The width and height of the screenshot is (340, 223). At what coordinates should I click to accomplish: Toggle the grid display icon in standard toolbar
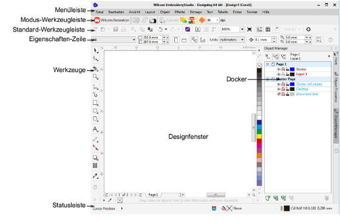[268, 29]
